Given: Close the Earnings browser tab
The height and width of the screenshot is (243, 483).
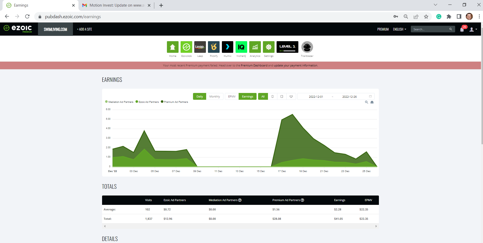Looking at the screenshot, I should pyautogui.click(x=73, y=5).
